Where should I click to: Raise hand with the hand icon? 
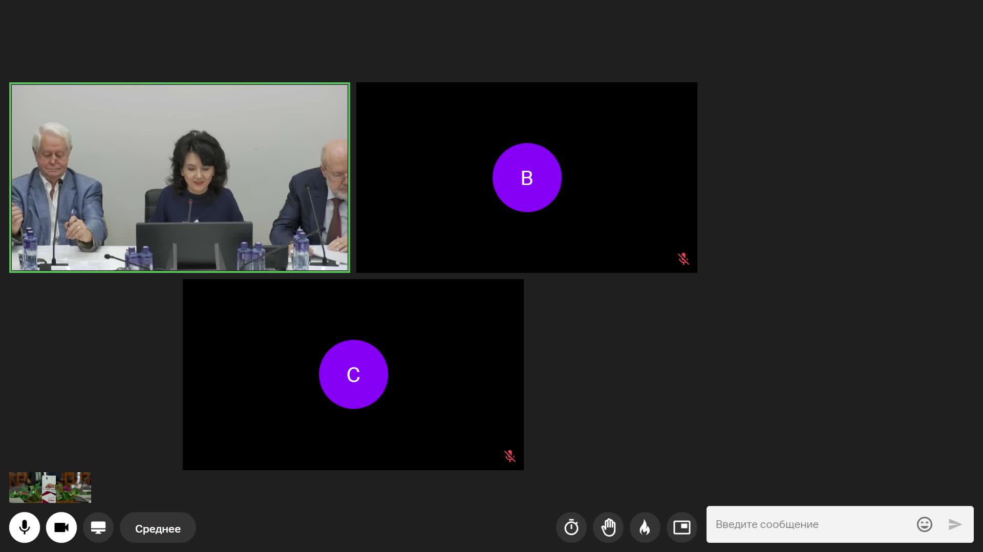608,527
